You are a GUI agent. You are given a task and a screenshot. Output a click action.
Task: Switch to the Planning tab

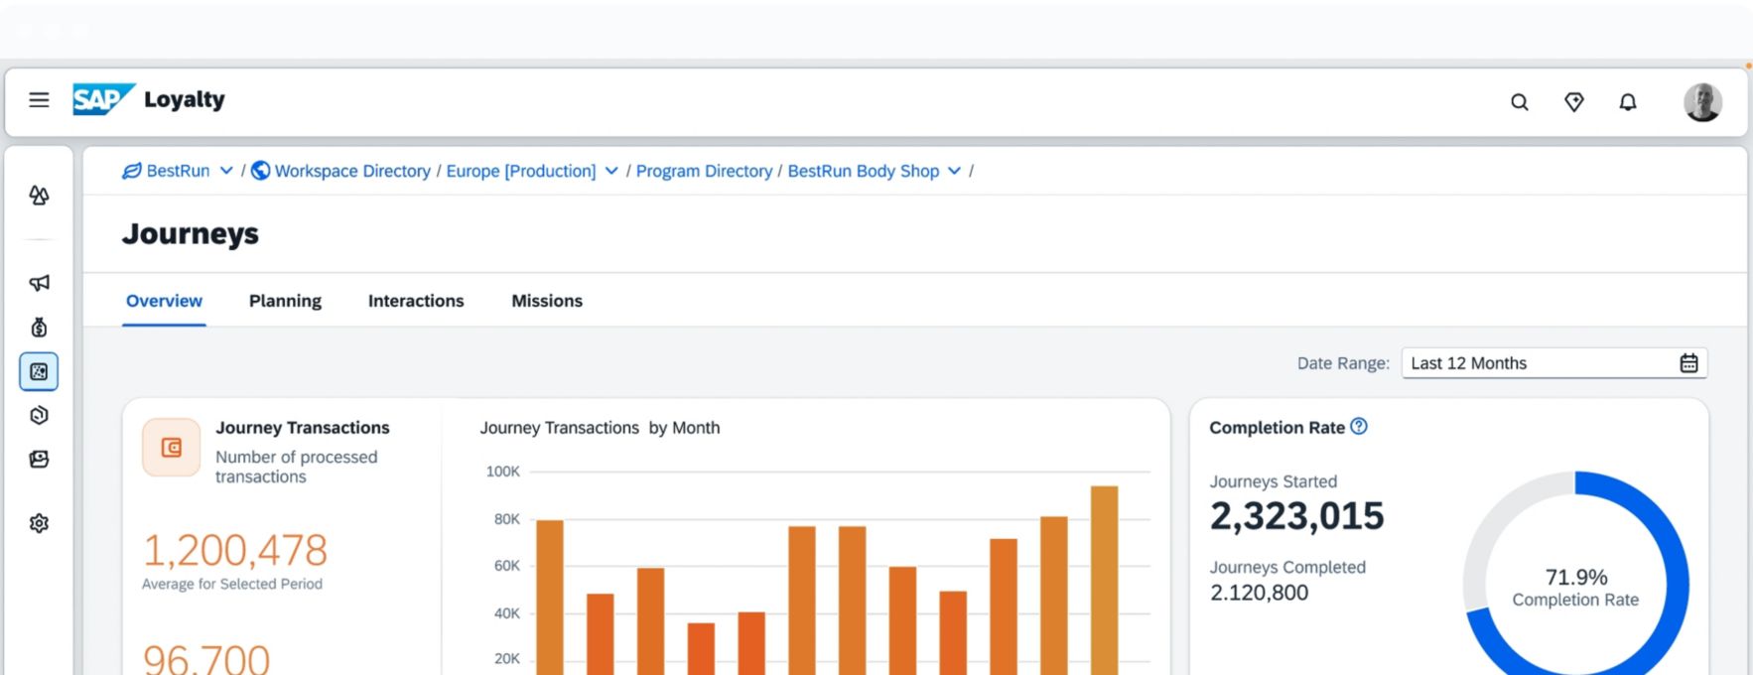coord(285,301)
